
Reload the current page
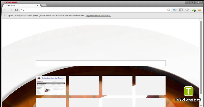coord(16,10)
